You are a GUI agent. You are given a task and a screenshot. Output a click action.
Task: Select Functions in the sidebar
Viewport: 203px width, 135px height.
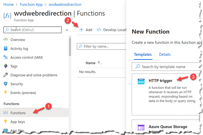click(34, 113)
